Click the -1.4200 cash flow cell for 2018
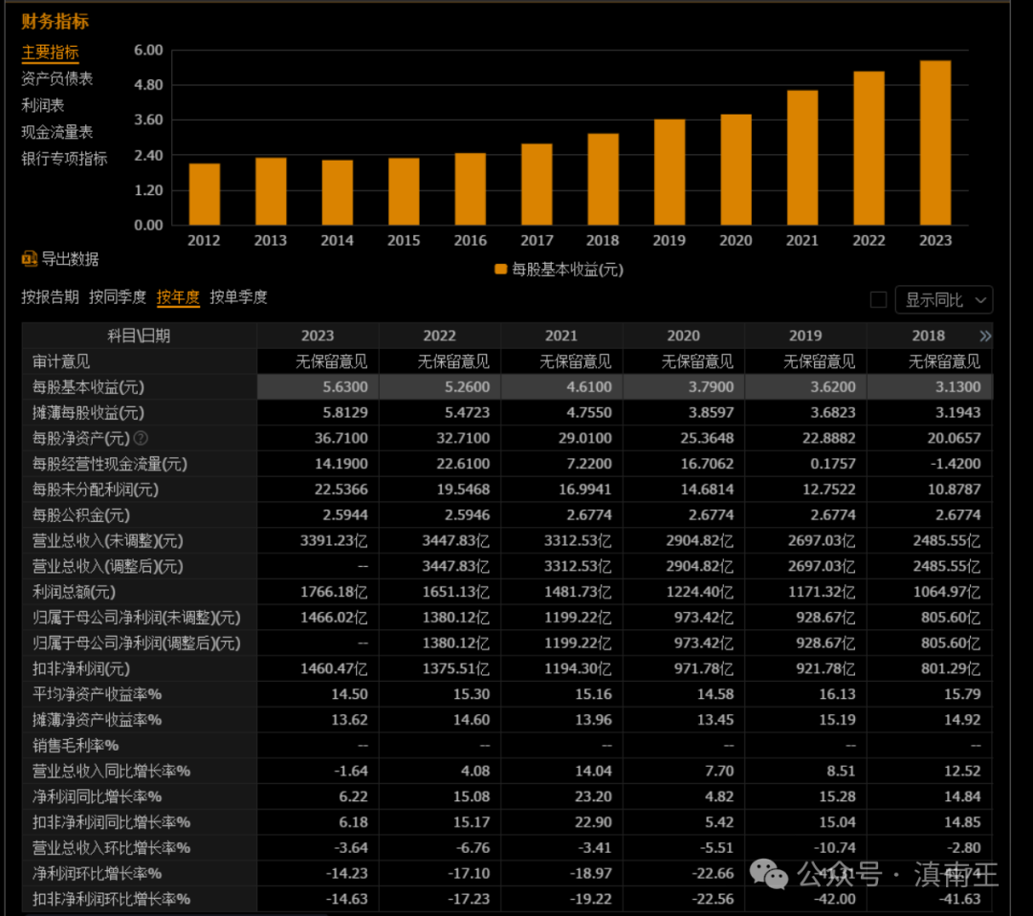Image resolution: width=1033 pixels, height=916 pixels. 956,465
